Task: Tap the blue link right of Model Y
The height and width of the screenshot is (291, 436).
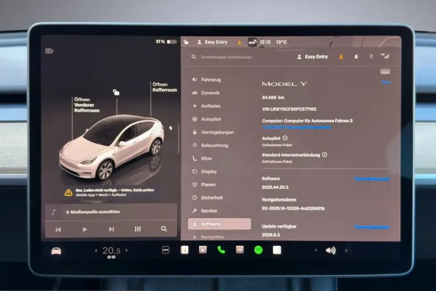Action: point(385,82)
